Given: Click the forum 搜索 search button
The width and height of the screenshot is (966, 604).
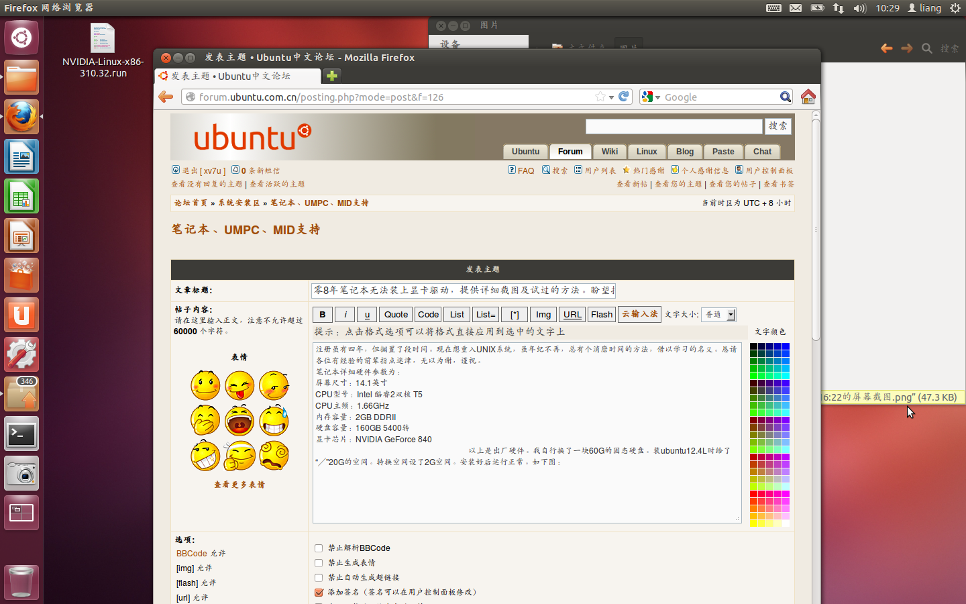Looking at the screenshot, I should pos(778,126).
